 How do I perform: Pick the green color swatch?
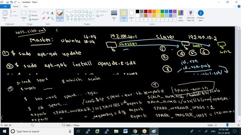coord(162,12)
